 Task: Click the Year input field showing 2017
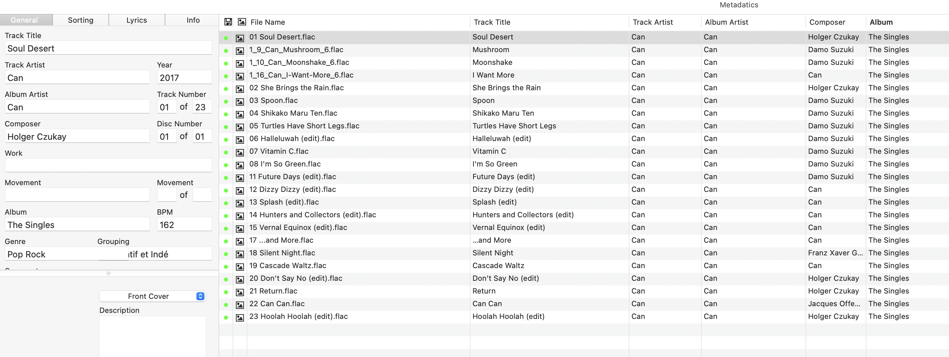click(x=184, y=78)
